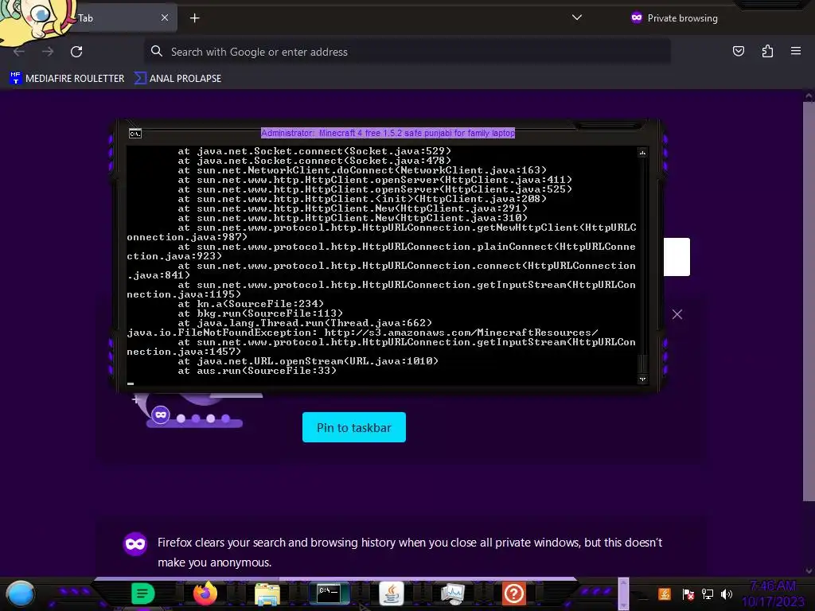This screenshot has width=815, height=611.
Task: Open the Extensions puzzle icon
Action: pos(767,51)
